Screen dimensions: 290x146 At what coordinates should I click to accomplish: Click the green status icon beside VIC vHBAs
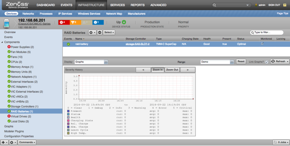9,101
